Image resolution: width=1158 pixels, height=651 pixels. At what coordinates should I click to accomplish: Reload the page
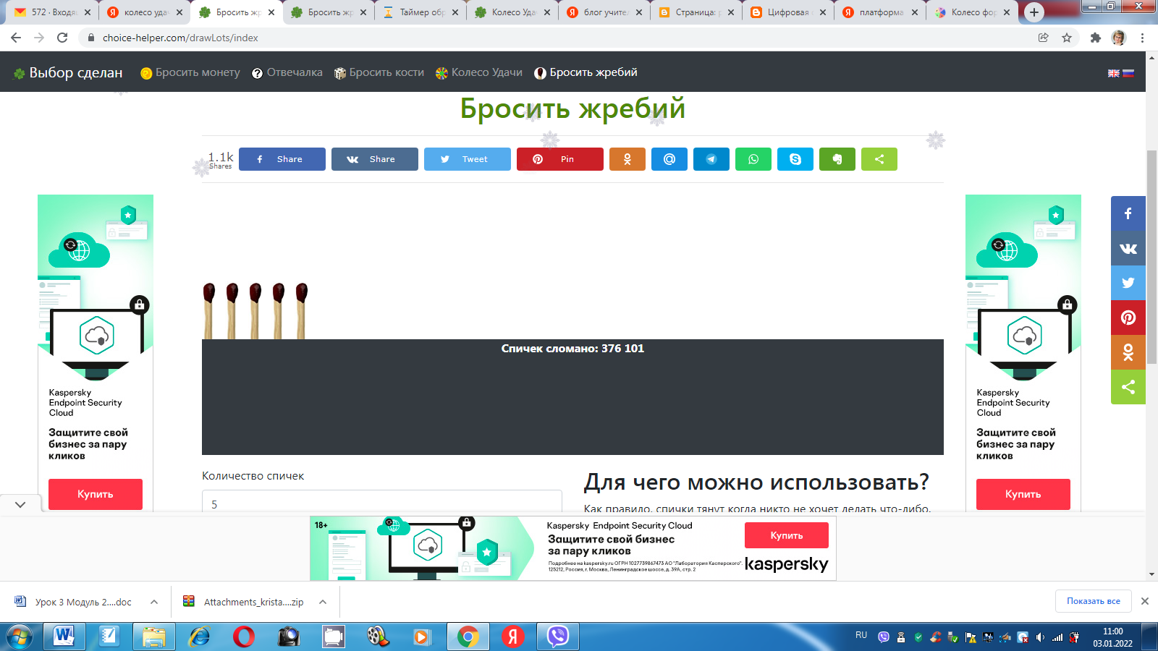click(x=62, y=38)
